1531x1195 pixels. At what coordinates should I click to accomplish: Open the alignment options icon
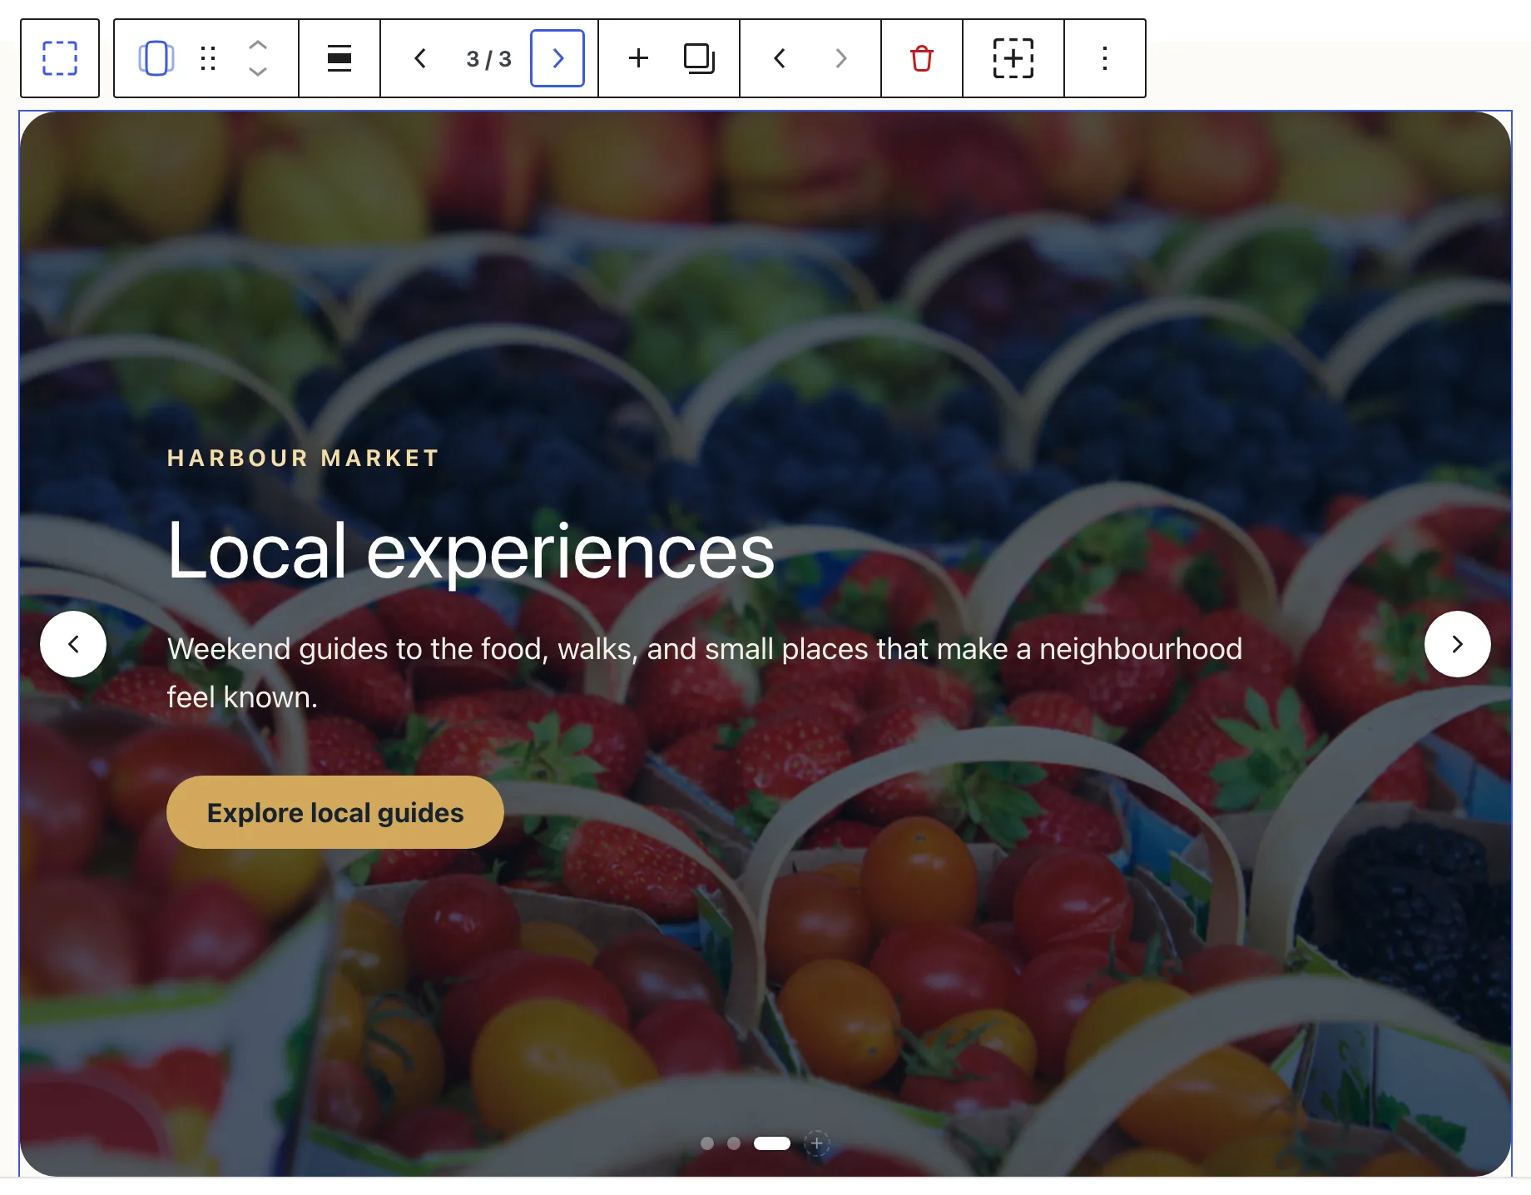click(x=339, y=58)
